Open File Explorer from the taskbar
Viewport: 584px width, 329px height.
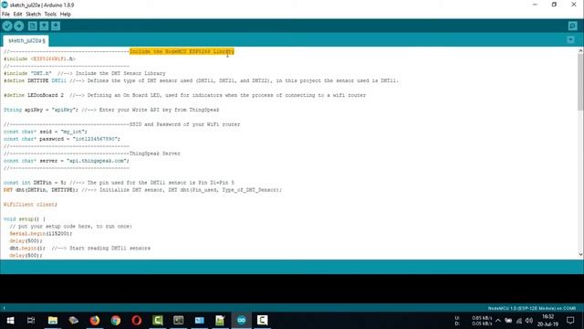pos(53,320)
